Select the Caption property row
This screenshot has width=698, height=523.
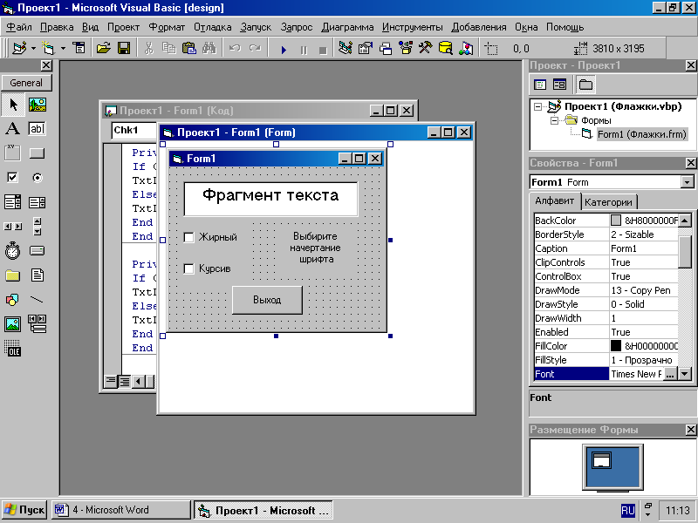click(606, 248)
